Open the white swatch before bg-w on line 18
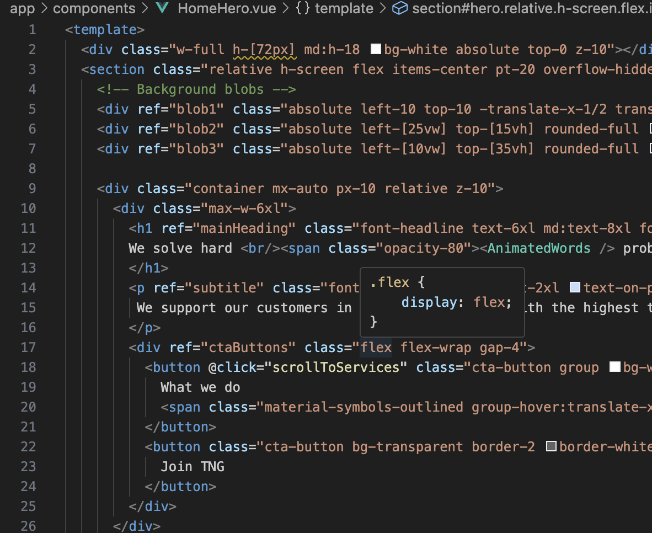The height and width of the screenshot is (533, 652). coord(615,366)
